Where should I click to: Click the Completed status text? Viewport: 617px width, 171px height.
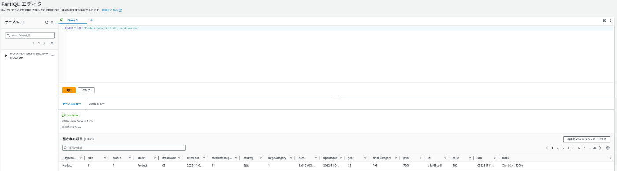pyautogui.click(x=71, y=115)
